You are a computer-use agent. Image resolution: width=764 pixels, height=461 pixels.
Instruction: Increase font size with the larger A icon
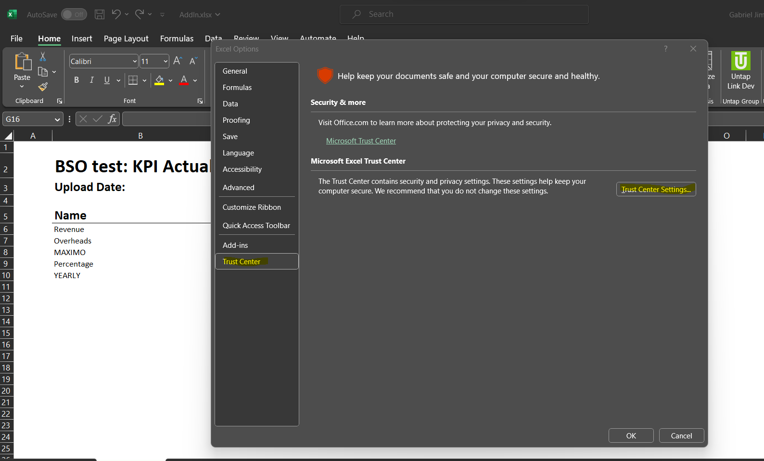(178, 61)
